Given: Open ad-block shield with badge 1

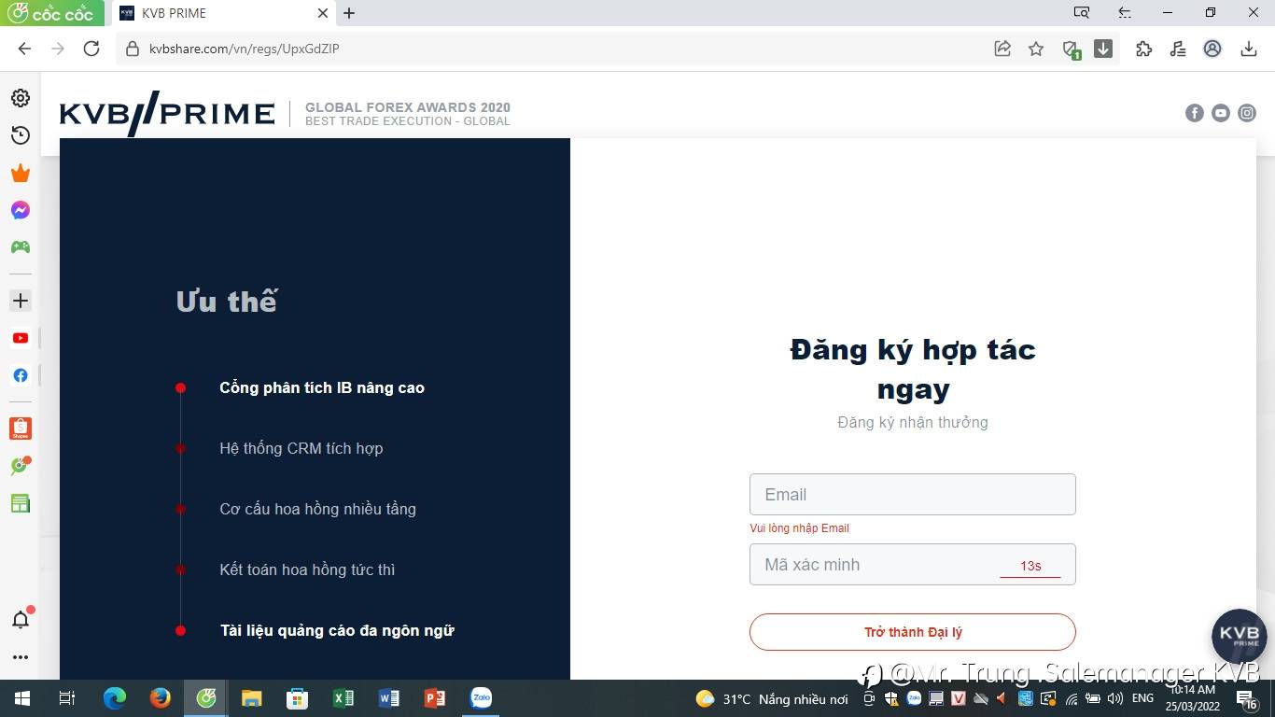Looking at the screenshot, I should (1071, 49).
